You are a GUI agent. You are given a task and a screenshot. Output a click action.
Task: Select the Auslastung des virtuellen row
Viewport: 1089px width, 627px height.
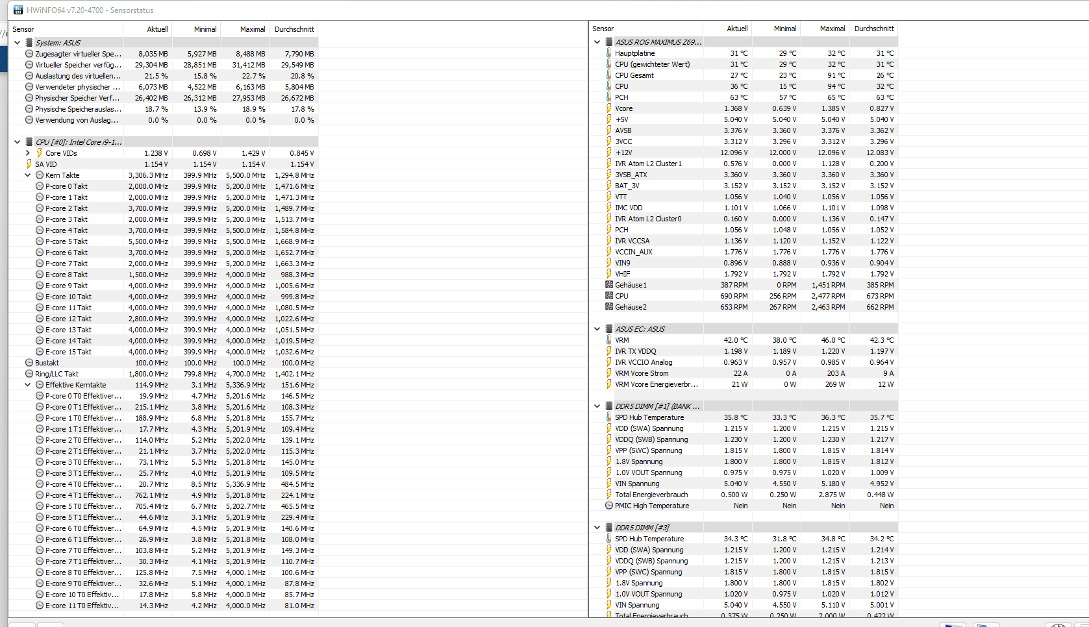(x=164, y=76)
